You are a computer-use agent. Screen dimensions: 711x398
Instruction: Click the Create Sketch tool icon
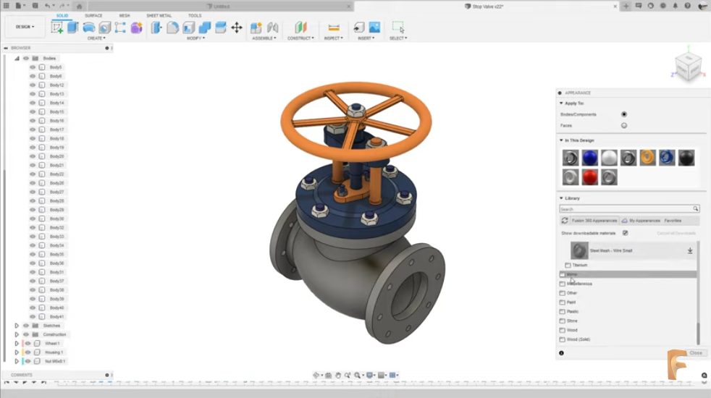pos(57,27)
